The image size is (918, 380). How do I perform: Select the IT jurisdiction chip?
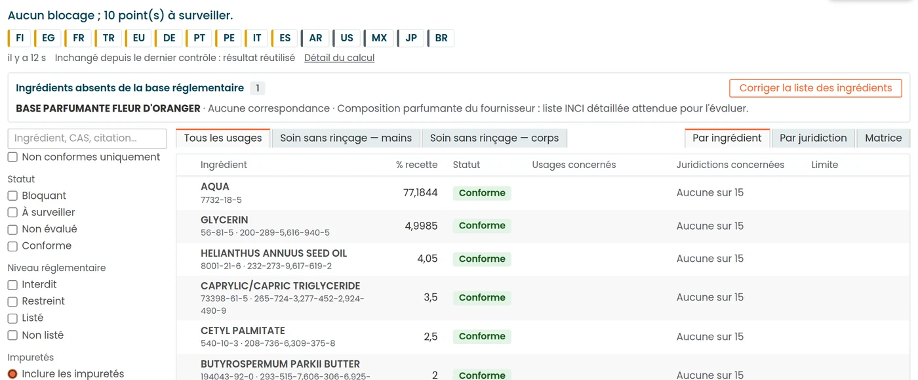(256, 38)
